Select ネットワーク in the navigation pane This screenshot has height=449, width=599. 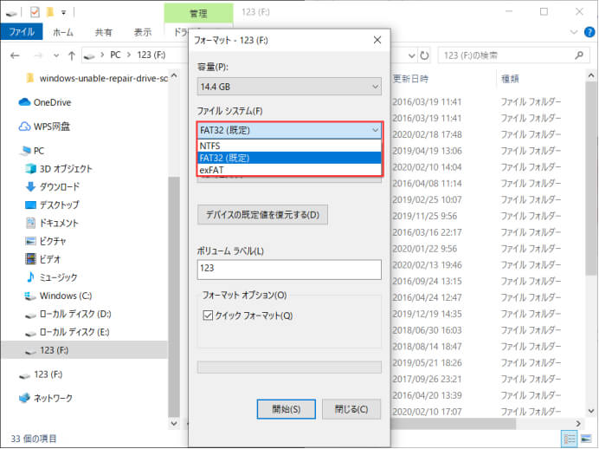46,398
